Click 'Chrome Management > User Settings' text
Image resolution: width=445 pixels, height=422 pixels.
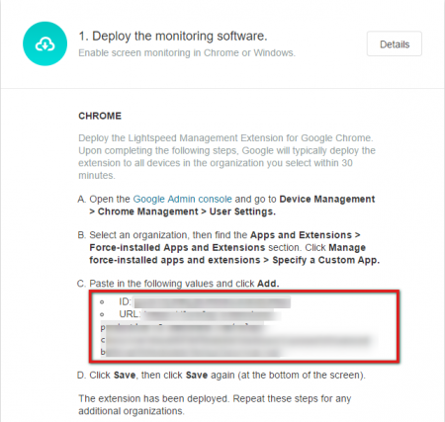[187, 211]
